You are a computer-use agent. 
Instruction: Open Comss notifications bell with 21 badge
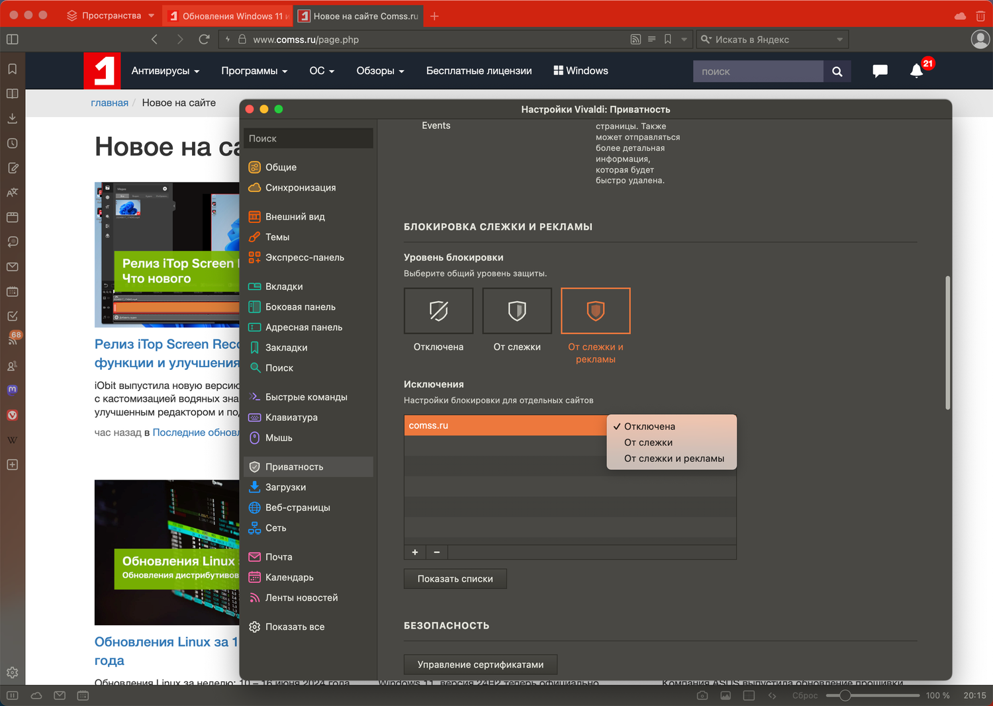(917, 71)
